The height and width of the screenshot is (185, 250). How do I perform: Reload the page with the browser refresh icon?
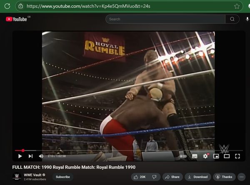click(x=7, y=6)
